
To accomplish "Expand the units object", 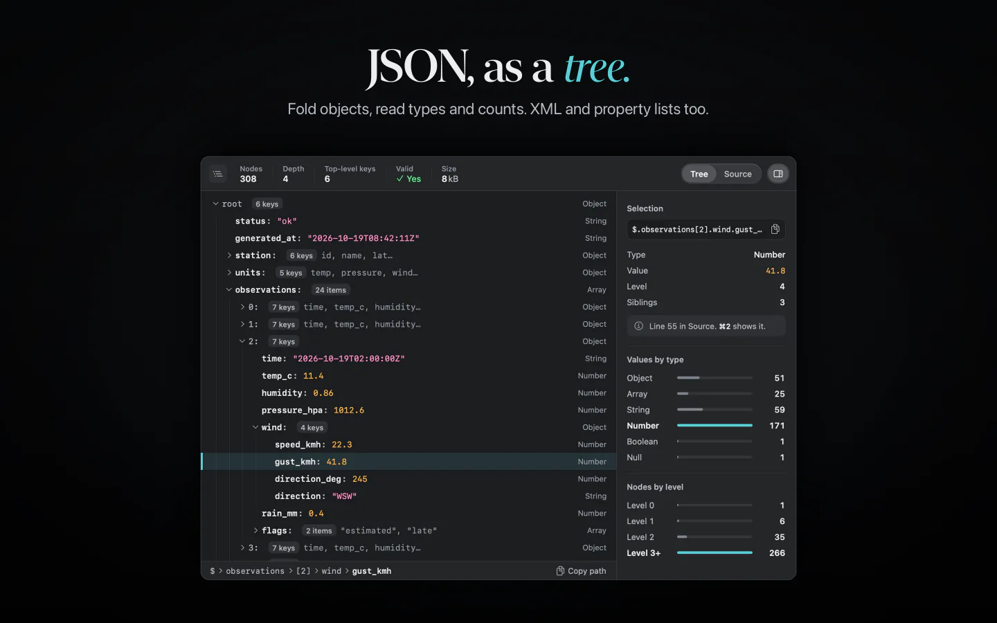I will click(229, 273).
